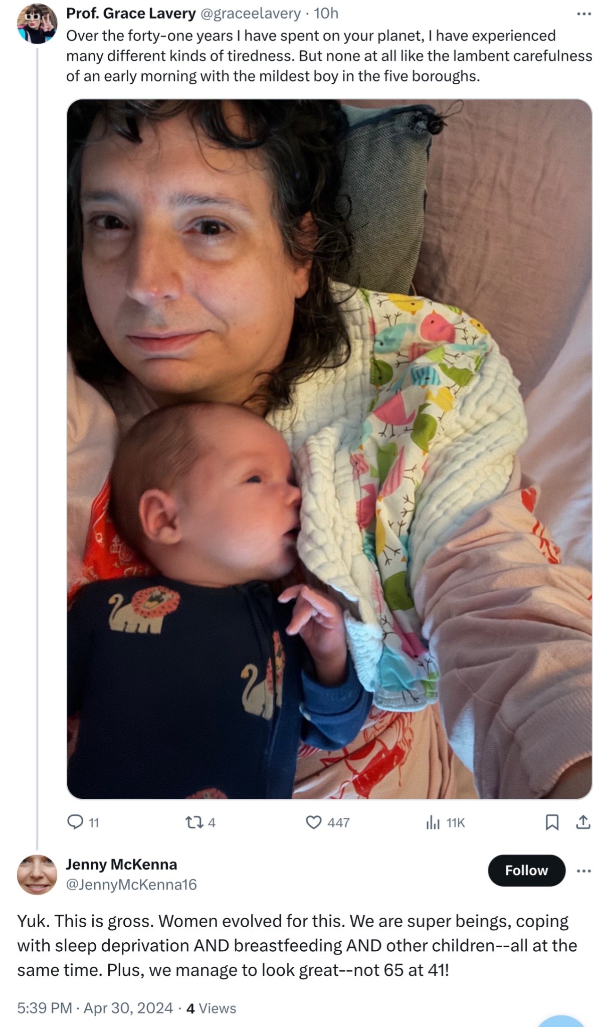Open more options on original tweet
Screen dimensions: 610x1027
click(584, 14)
